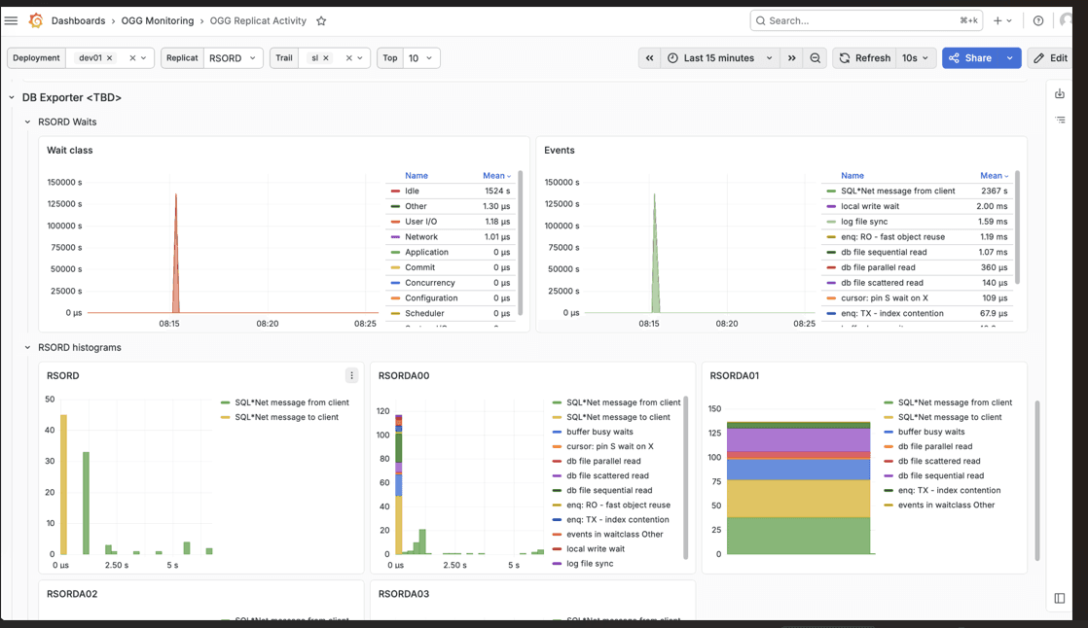
Task: Sort Events legend by Mean
Action: (x=995, y=175)
